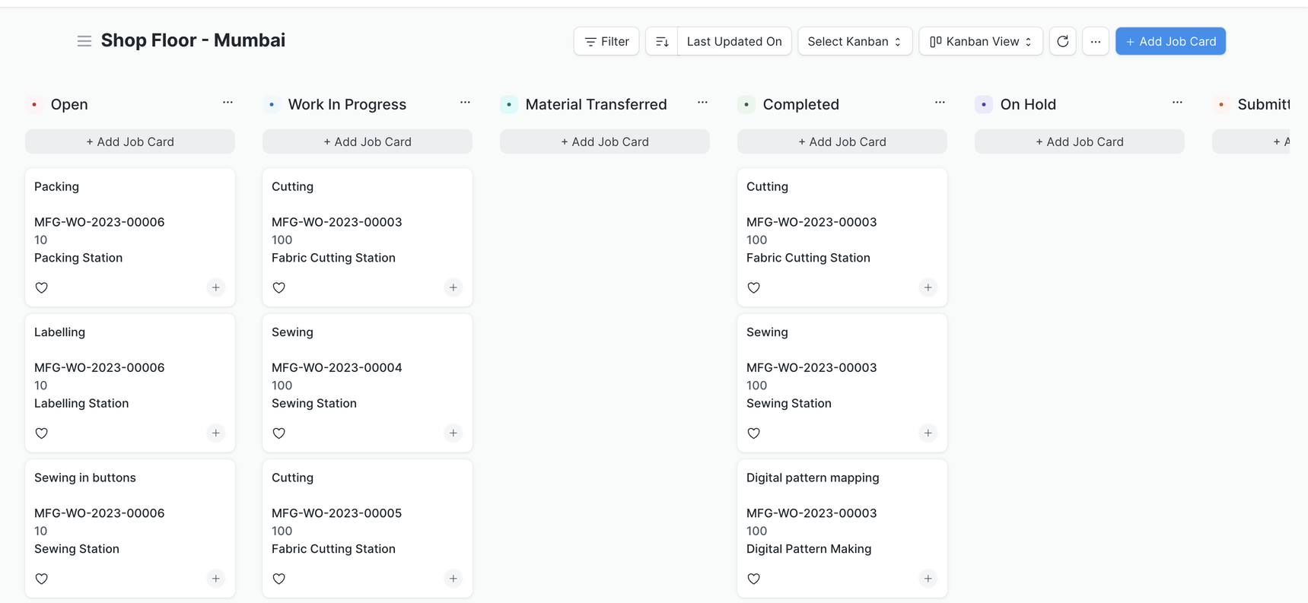Open On Hold column options menu
1308x603 pixels.
pos(1177,103)
